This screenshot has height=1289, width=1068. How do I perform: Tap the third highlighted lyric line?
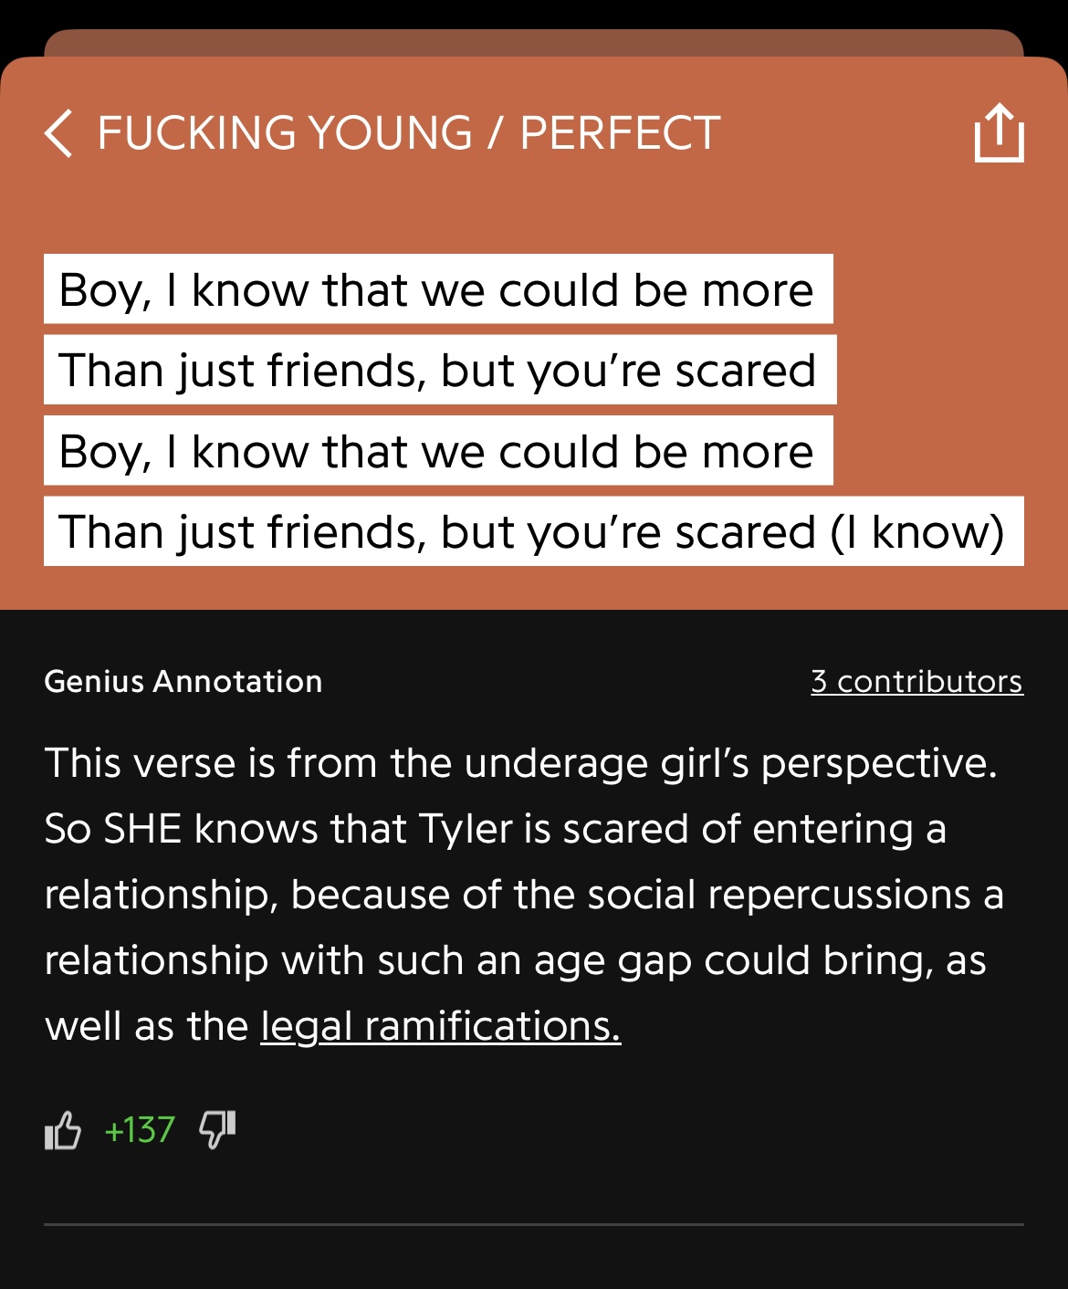pos(437,451)
